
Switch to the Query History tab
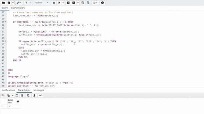click(x=18, y=8)
